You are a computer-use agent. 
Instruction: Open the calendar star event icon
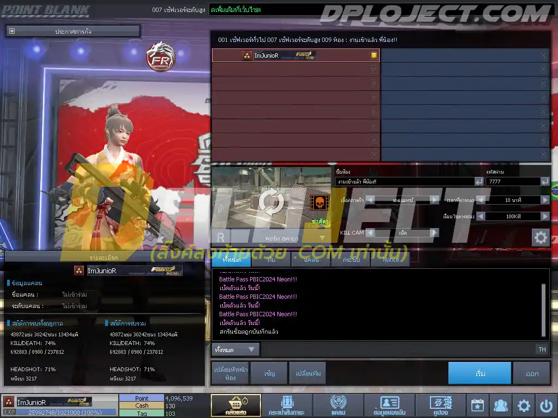(x=477, y=405)
